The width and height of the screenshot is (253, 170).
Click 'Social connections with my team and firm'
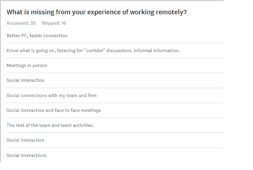(51, 95)
